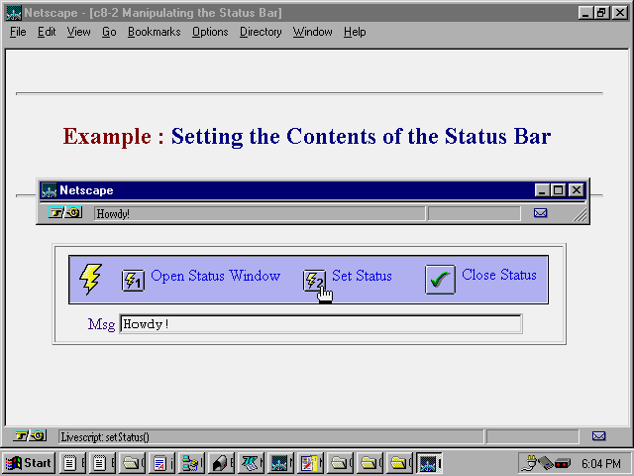Click into the Msg text field
This screenshot has width=634, height=476.
(x=321, y=324)
